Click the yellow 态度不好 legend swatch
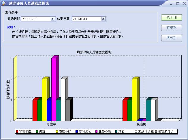 [57, 131]
